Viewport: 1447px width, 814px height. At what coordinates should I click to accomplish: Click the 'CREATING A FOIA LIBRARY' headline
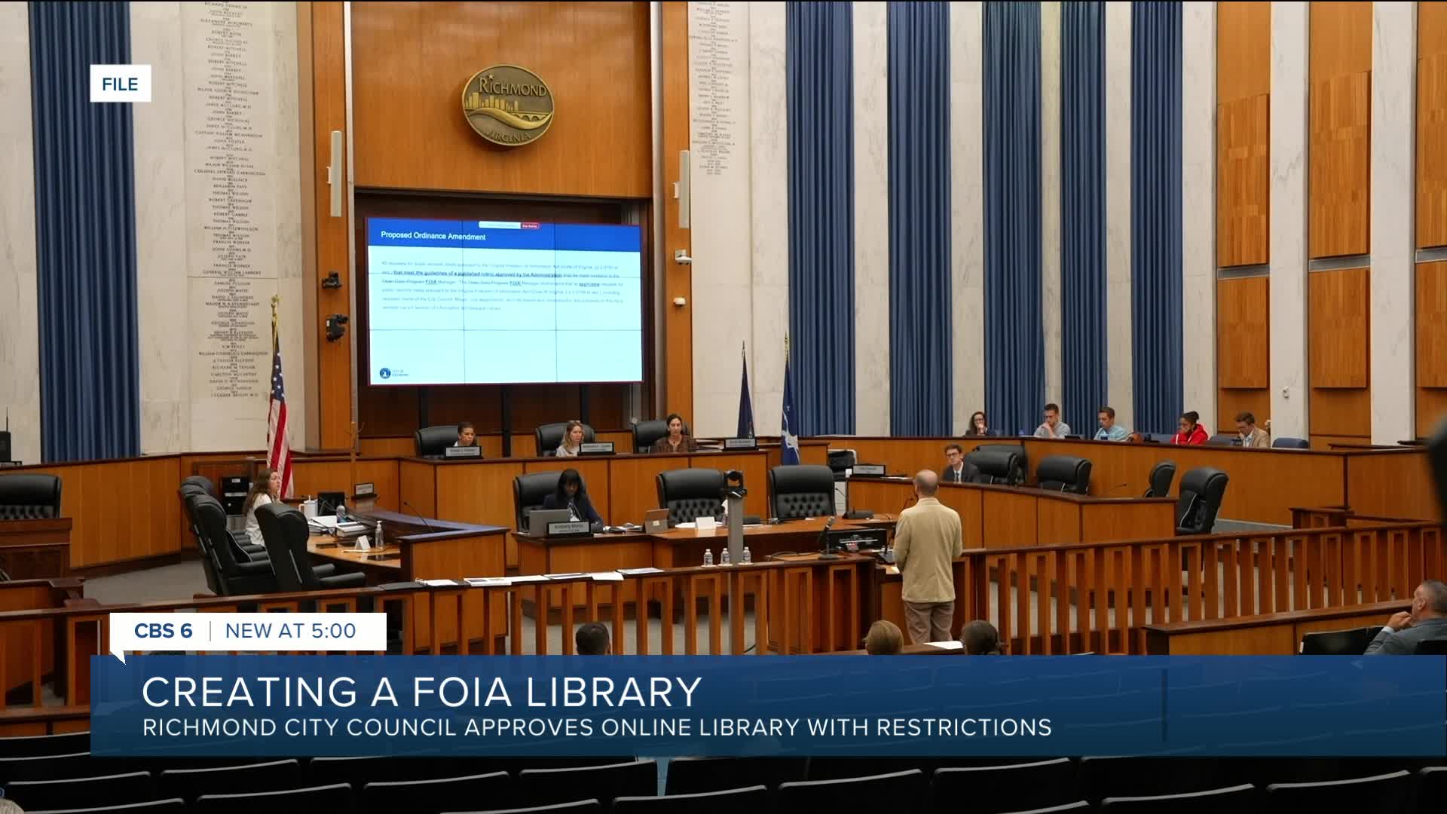[421, 692]
